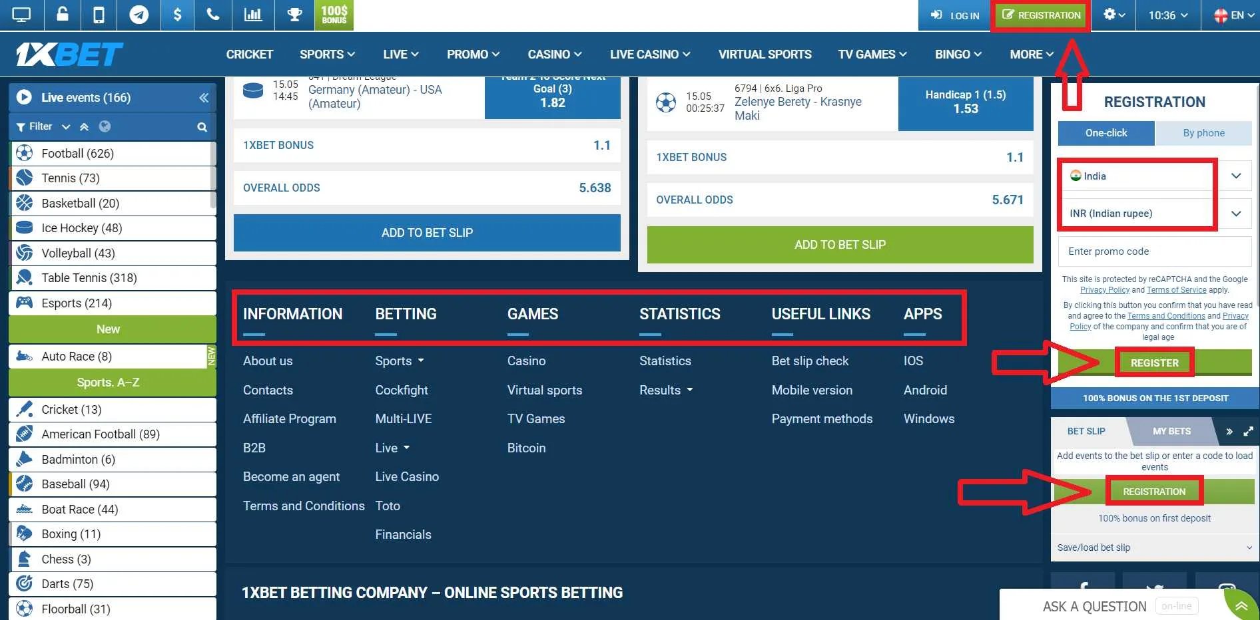
Task: Click the double up-arrow icon in filter bar
Action: [84, 126]
